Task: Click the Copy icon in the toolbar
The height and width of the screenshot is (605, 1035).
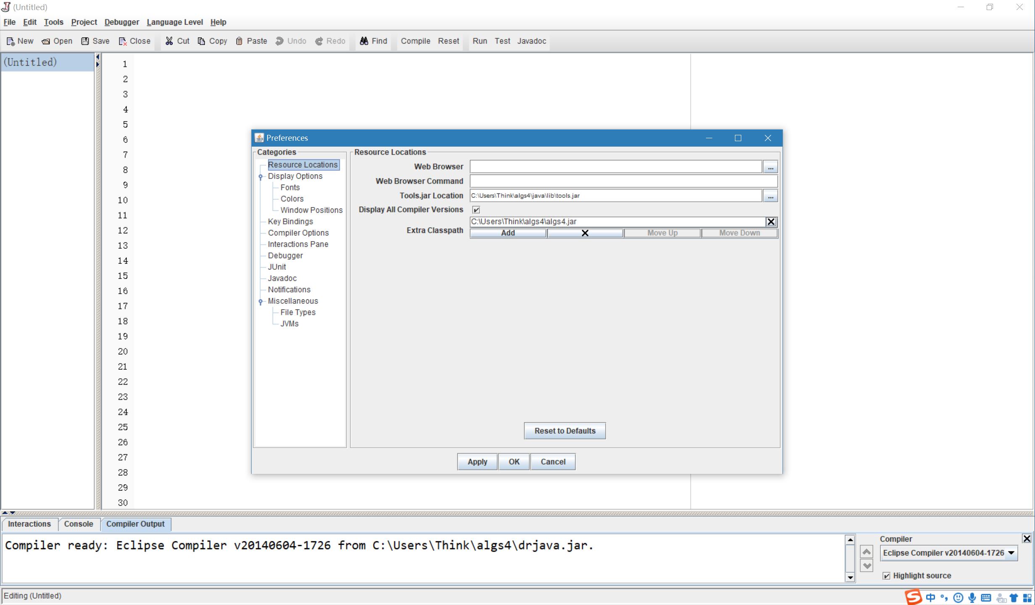Action: [x=201, y=41]
